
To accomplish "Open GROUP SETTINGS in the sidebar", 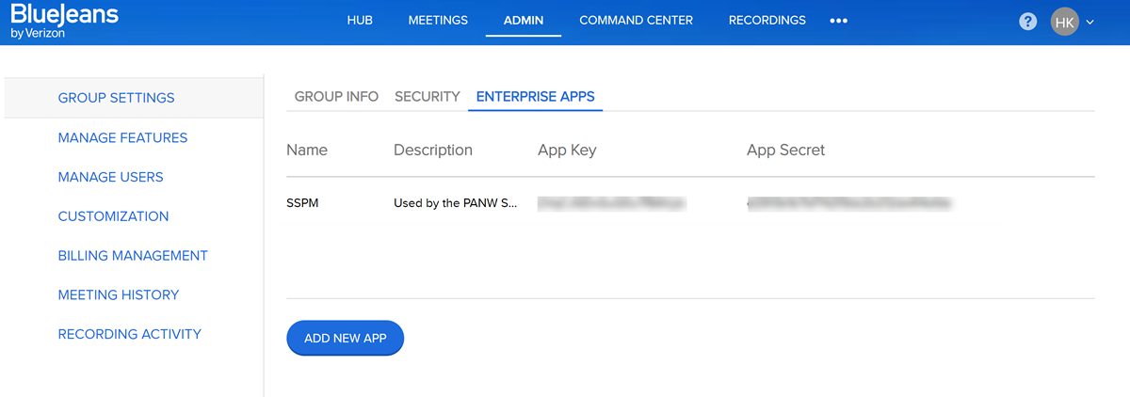I will [x=116, y=98].
